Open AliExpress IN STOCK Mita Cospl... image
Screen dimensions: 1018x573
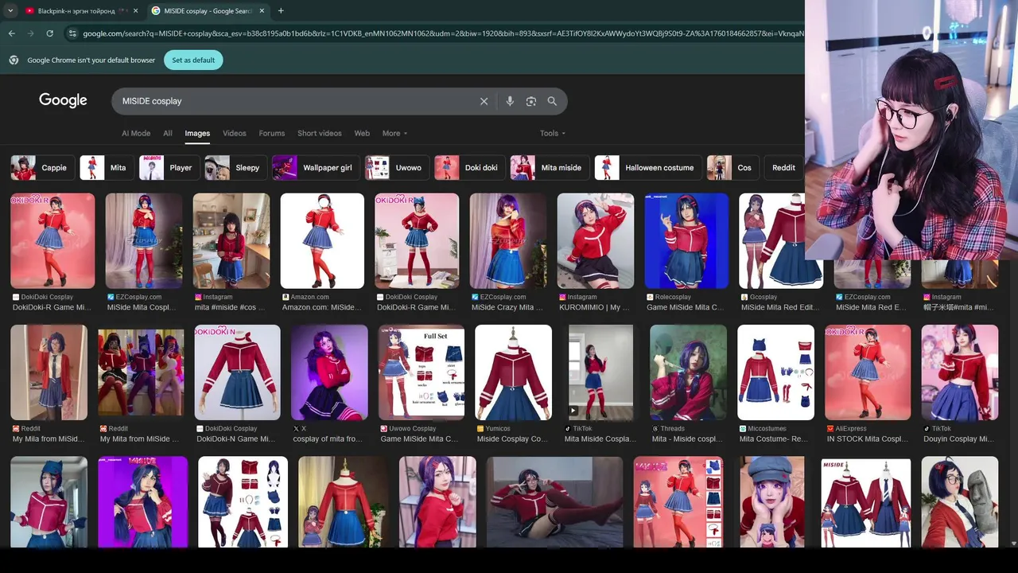pos(868,372)
